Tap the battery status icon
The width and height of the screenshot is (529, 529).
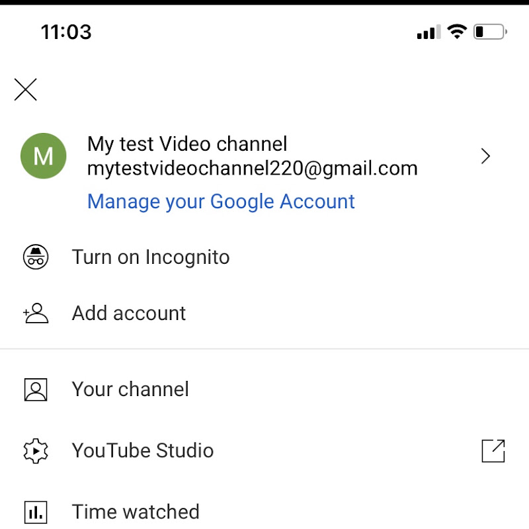(490, 32)
